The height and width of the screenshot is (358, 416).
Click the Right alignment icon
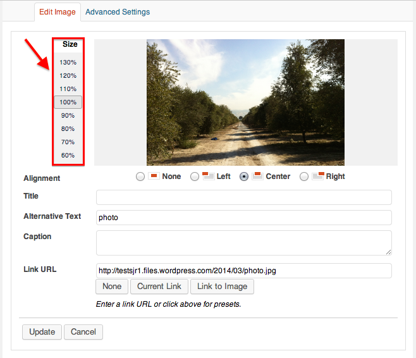(318, 176)
